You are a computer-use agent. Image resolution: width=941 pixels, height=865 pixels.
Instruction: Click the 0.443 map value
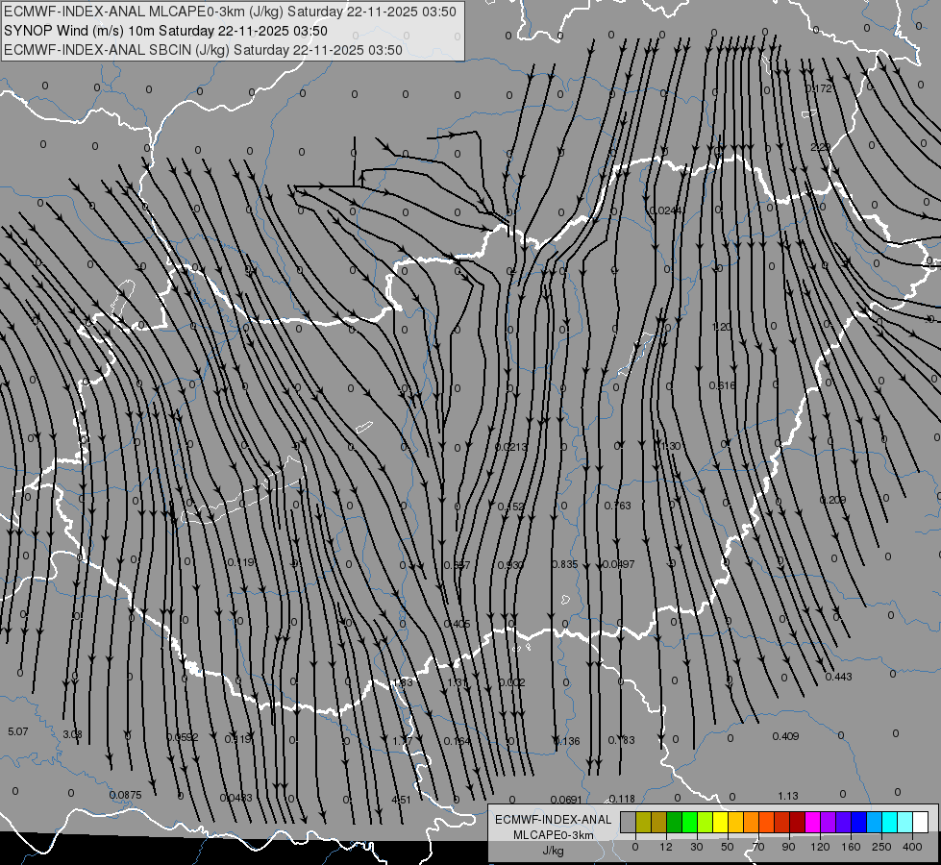click(x=838, y=677)
